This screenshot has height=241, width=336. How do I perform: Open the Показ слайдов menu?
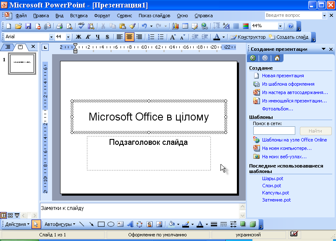[x=154, y=16]
